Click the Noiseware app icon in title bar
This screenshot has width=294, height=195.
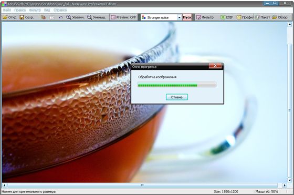click(4, 4)
